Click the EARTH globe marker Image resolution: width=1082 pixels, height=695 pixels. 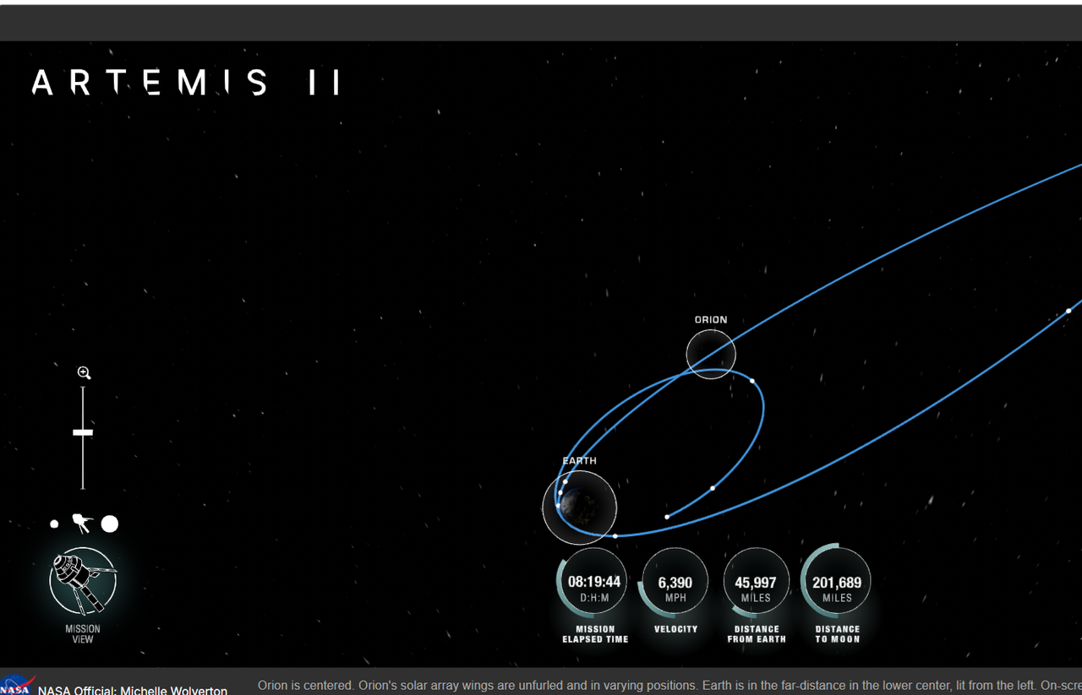coord(580,508)
